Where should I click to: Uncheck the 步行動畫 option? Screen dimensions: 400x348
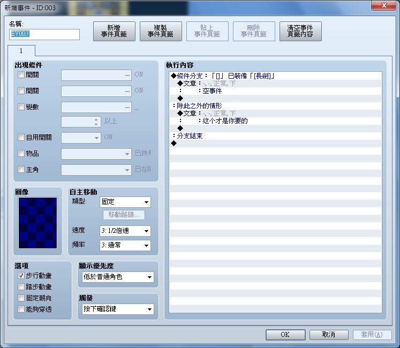click(x=21, y=276)
